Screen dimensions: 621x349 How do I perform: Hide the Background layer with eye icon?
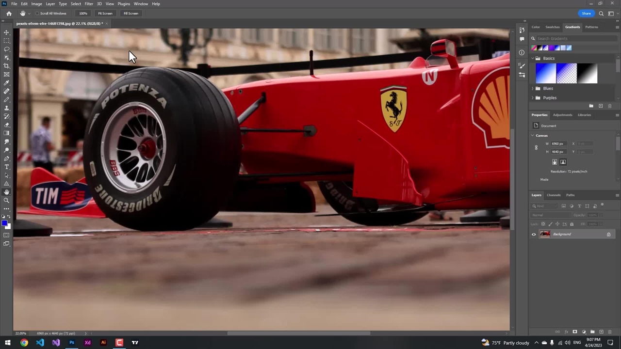[x=534, y=235]
